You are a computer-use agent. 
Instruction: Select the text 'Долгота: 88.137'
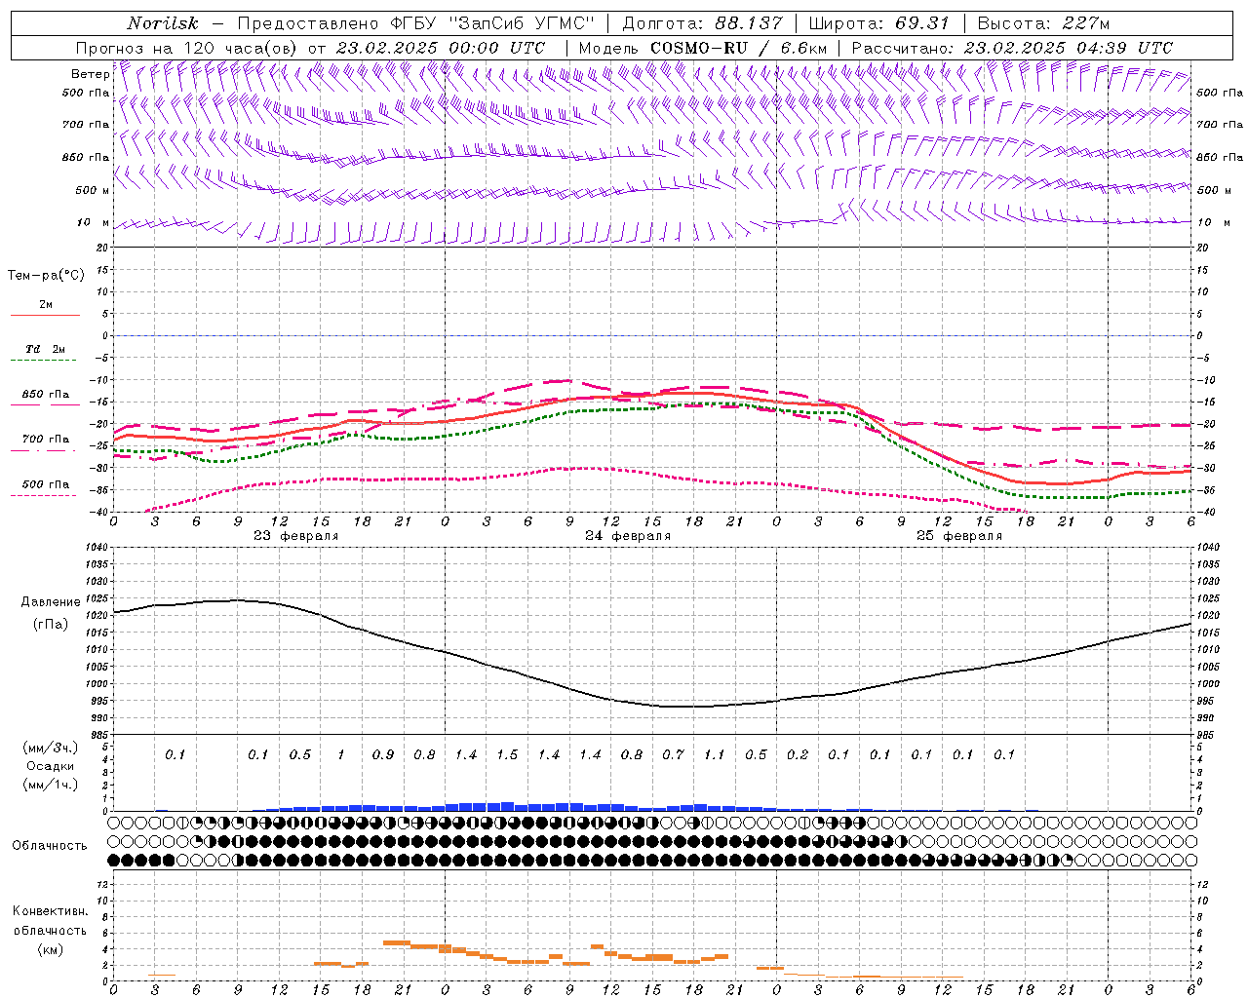[702, 23]
